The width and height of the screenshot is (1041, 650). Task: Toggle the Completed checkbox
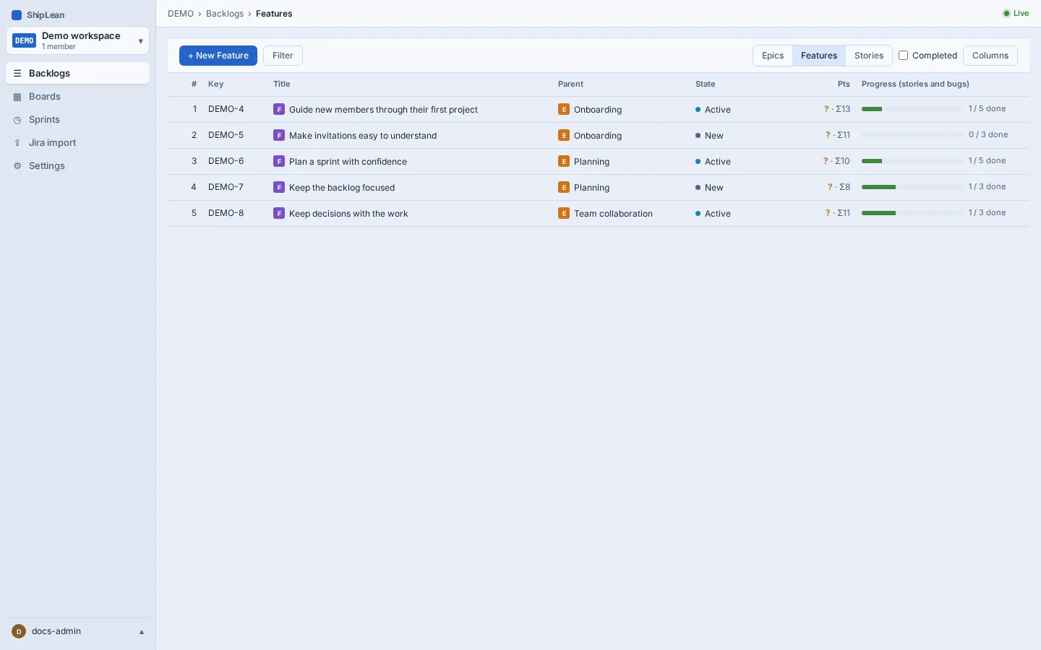[x=904, y=56]
